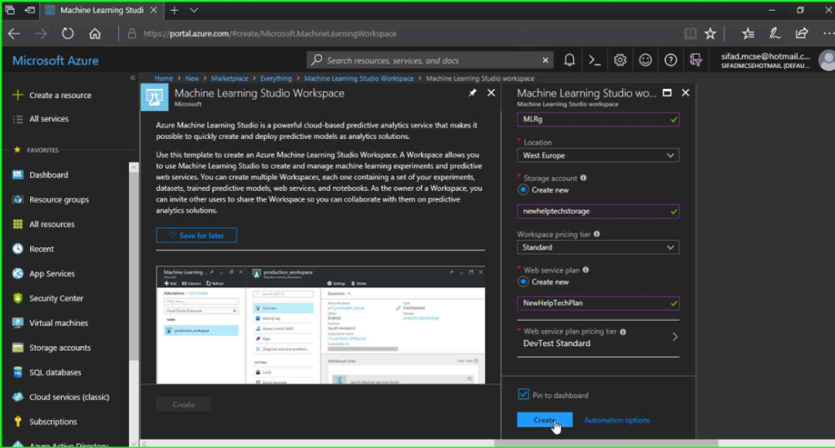Screen dimensions: 835x448
Task: Show Storage account info tooltip
Action: pyautogui.click(x=584, y=178)
